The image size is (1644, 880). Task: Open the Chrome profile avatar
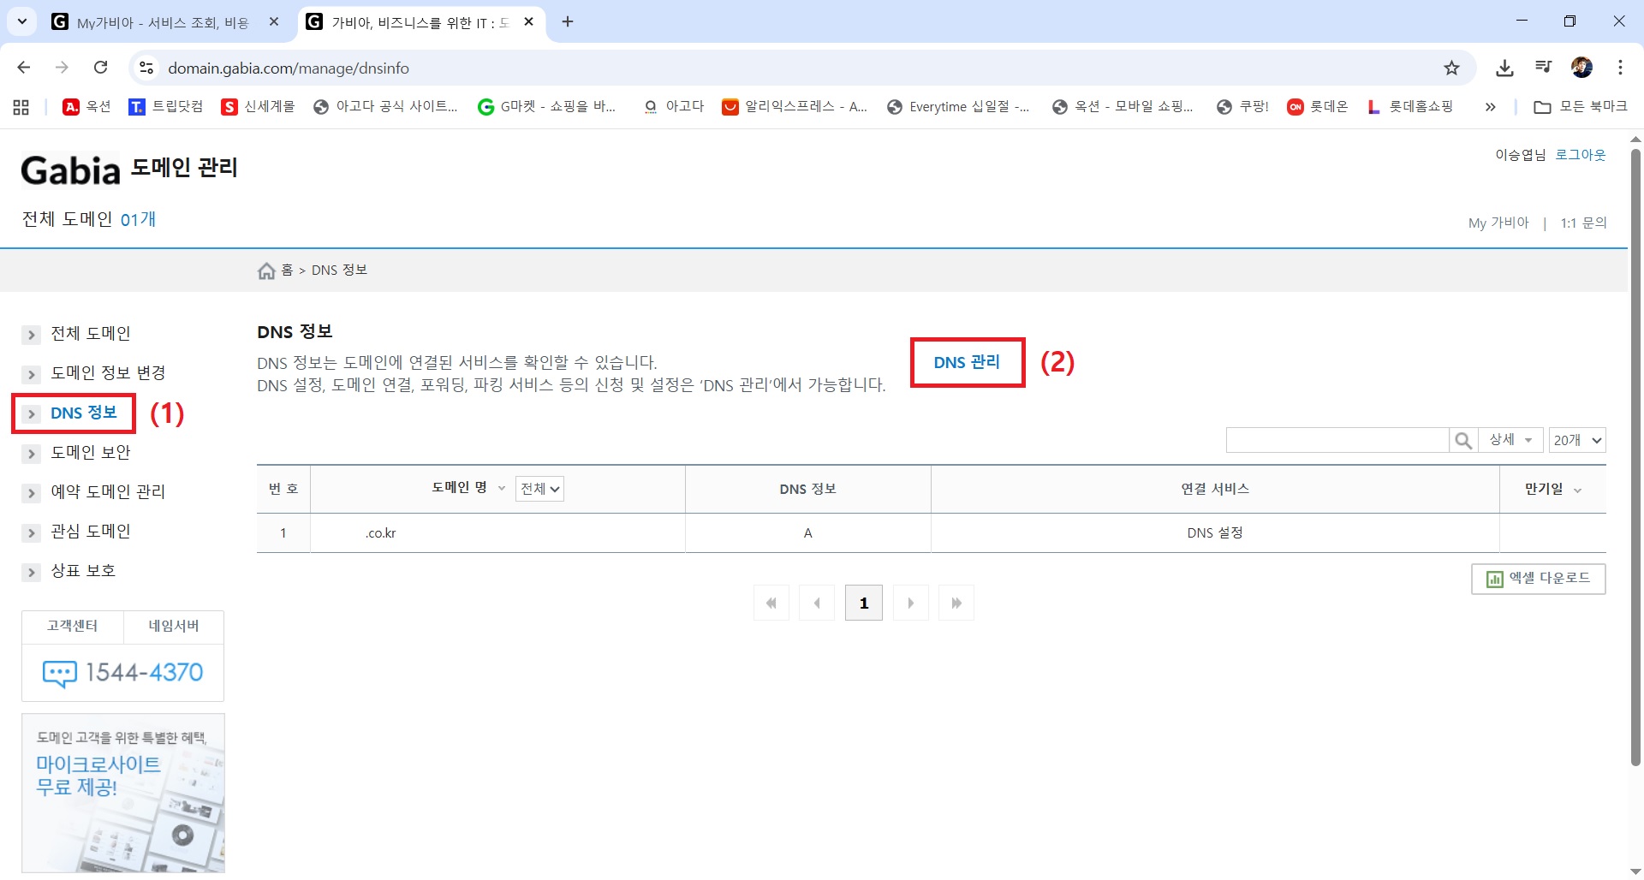point(1581,68)
